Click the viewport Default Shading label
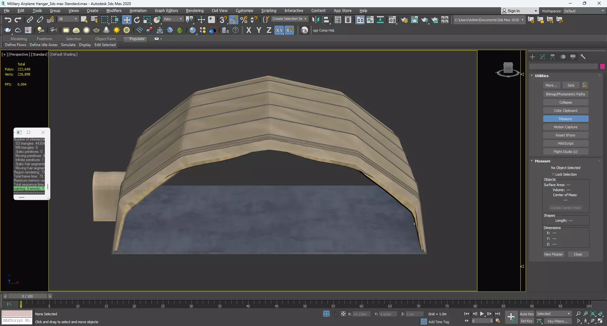 pos(64,54)
